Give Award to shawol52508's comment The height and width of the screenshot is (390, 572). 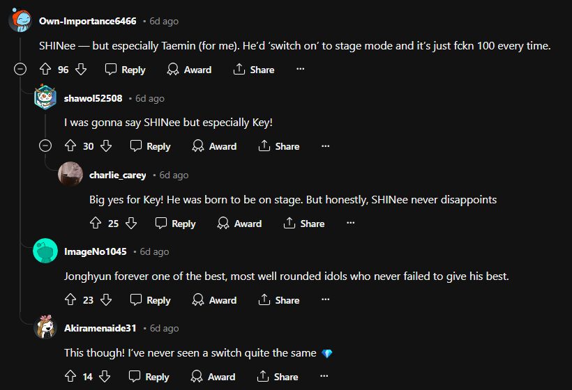(x=214, y=146)
